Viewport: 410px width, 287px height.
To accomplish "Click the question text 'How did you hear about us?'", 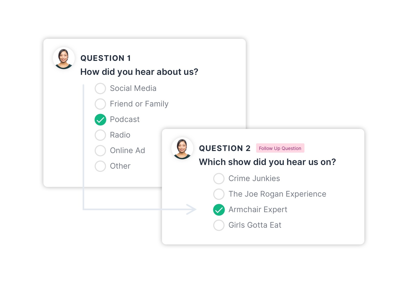I will coord(140,72).
